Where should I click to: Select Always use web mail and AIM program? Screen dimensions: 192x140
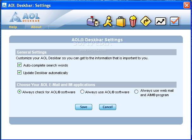tap(136, 92)
